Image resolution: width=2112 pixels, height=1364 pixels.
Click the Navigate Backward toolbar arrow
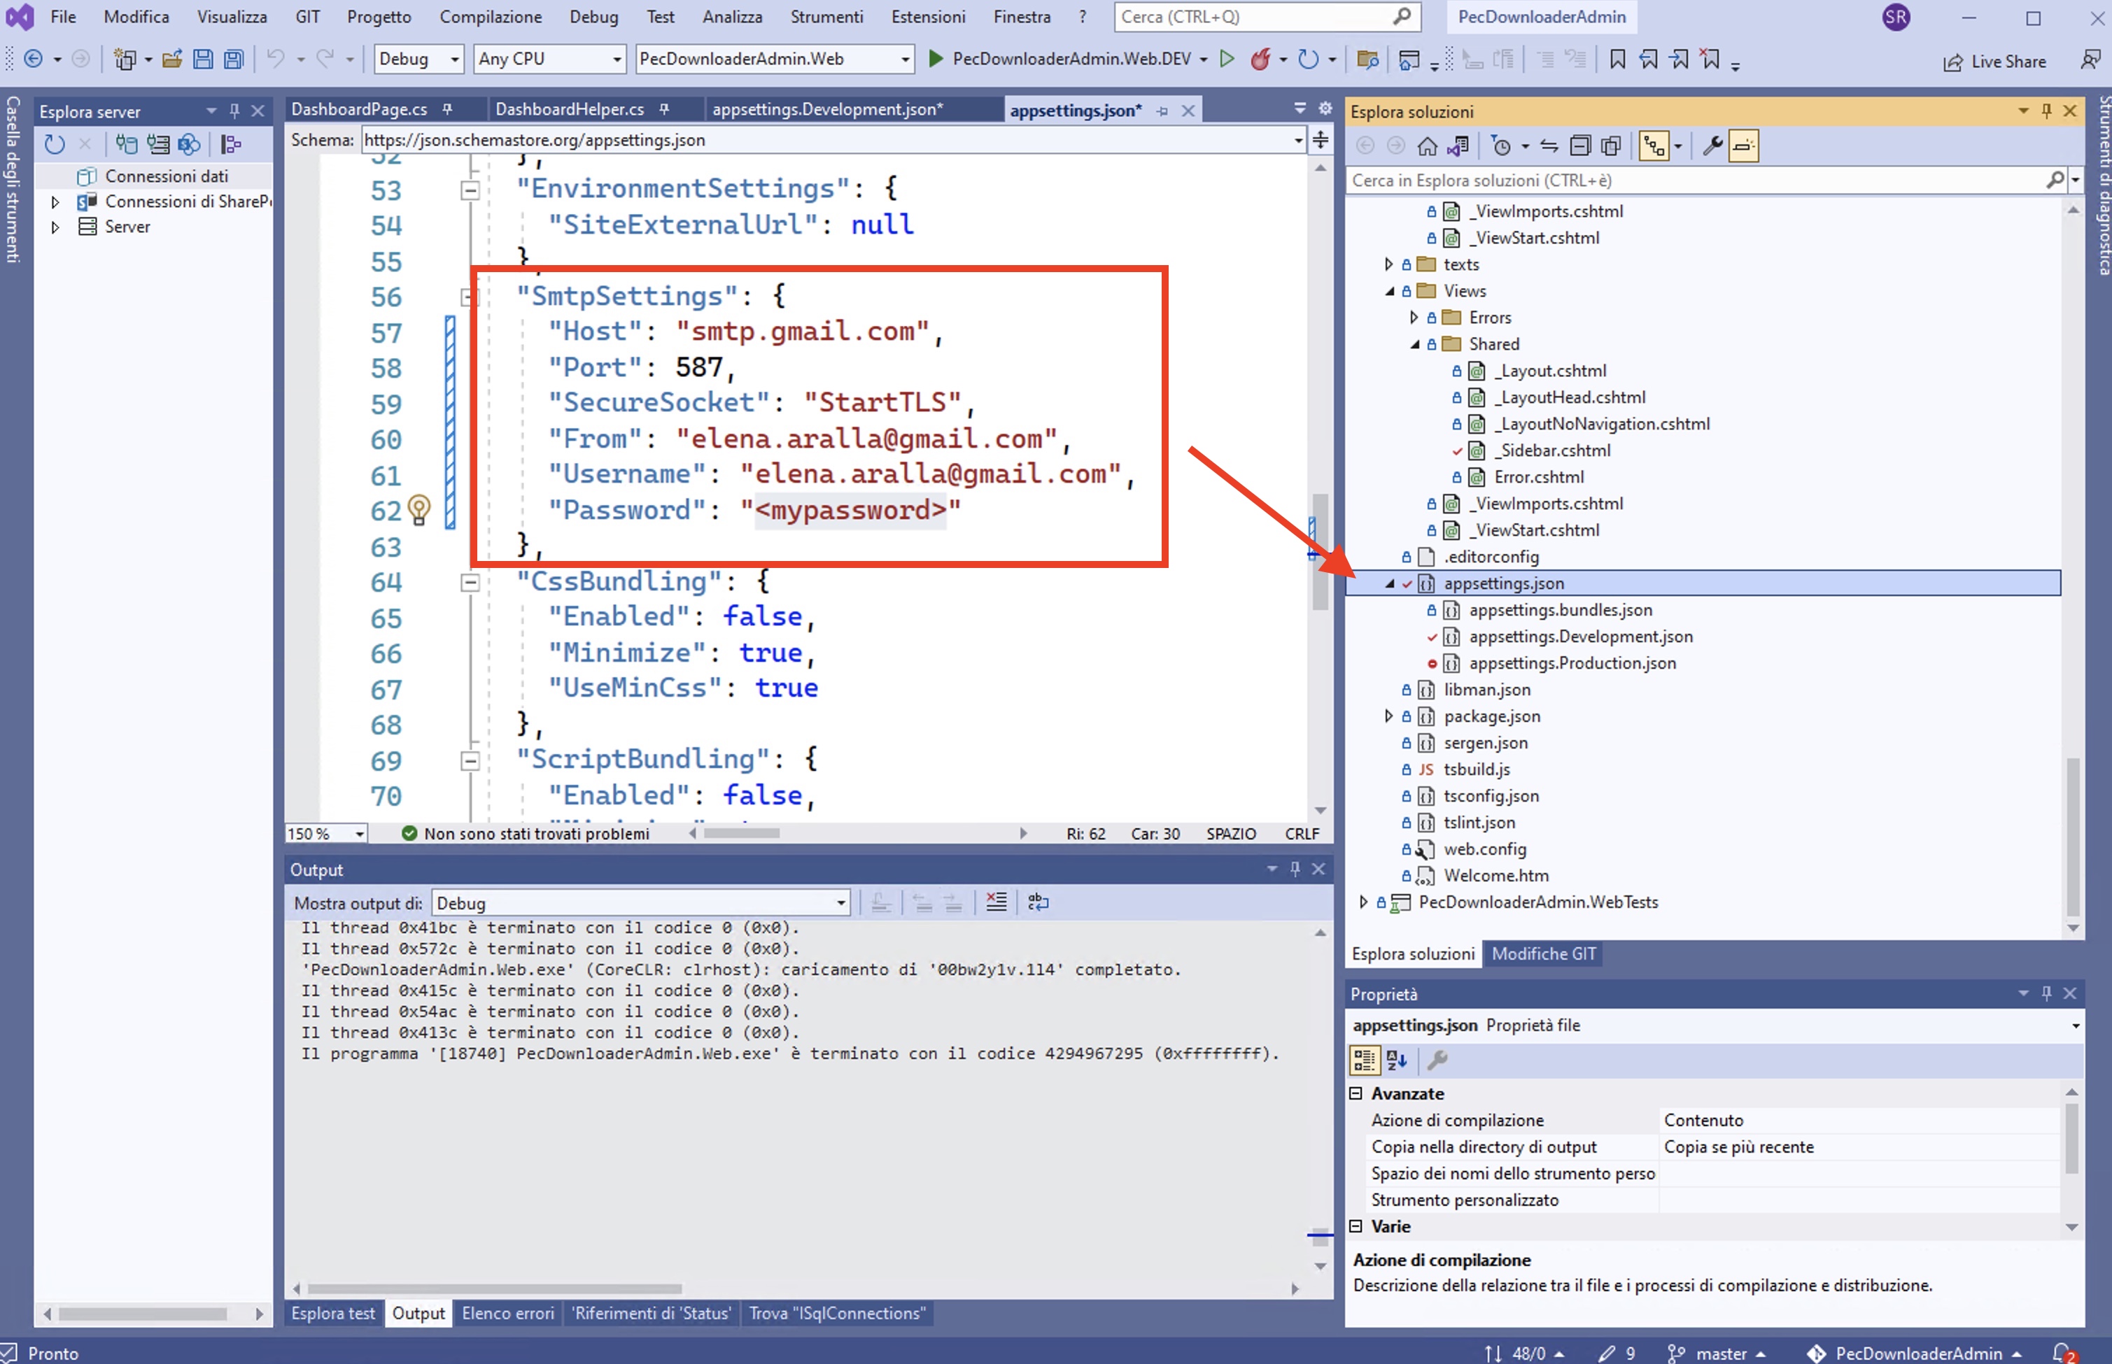pyautogui.click(x=34, y=59)
